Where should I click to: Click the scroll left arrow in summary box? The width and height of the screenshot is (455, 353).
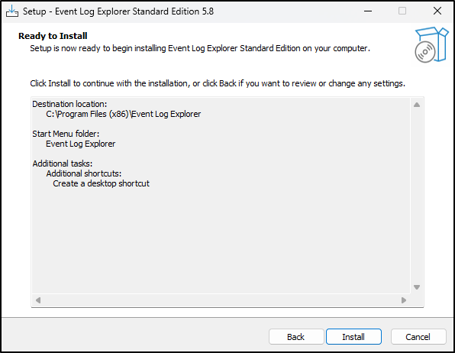click(x=38, y=300)
